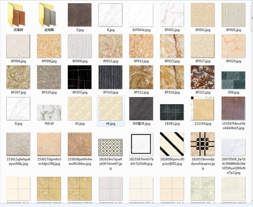Screen dimensions: 253x207
Task: Select the 8P001.jpg thumbnail
Action: pos(172,15)
